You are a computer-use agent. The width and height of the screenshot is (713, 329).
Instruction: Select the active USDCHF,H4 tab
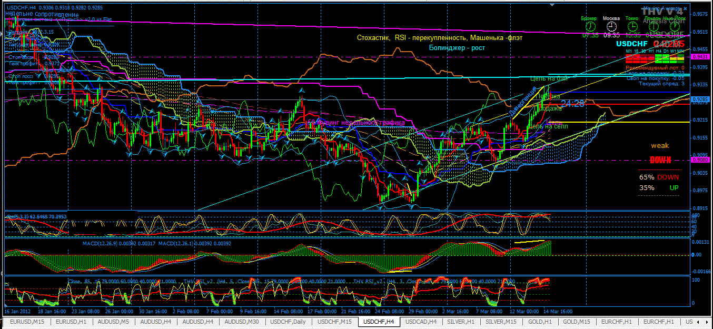(x=379, y=322)
